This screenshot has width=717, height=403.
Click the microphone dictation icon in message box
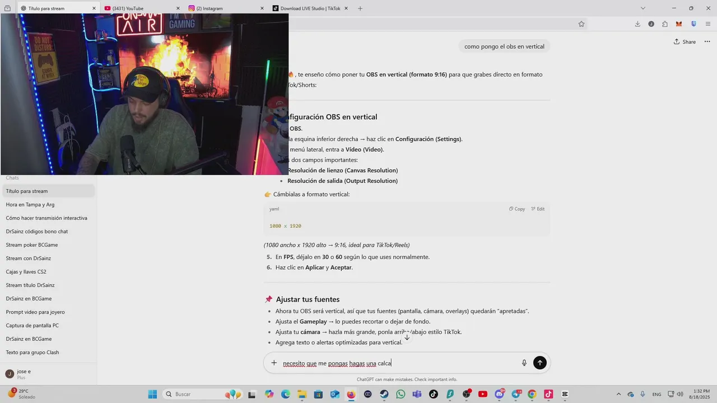coord(524,363)
